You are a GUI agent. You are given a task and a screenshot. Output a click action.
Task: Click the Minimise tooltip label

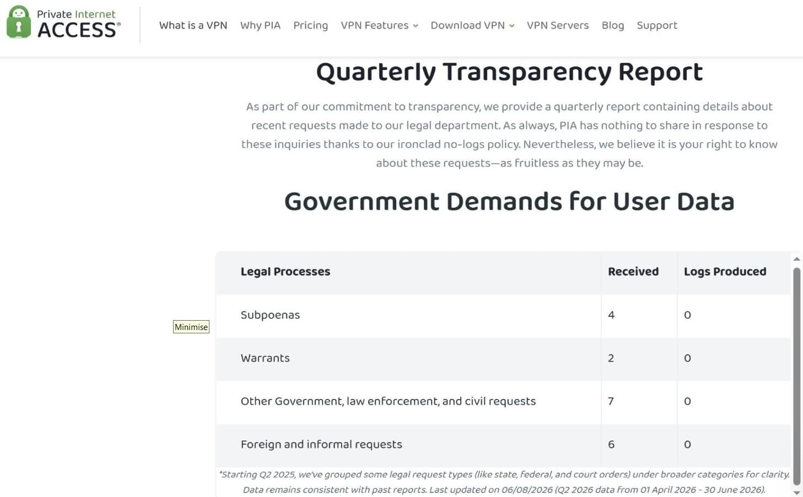(191, 327)
